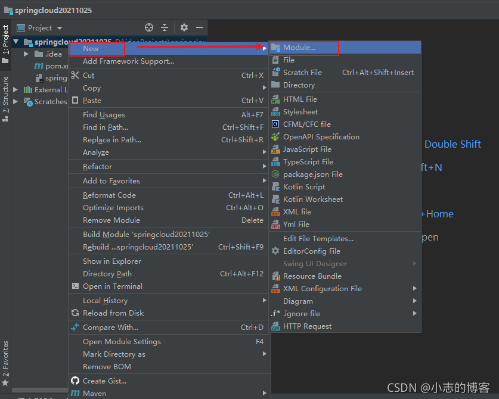Screen dimensions: 499x399
Task: Click the Cut scissors icon
Action: 75,76
